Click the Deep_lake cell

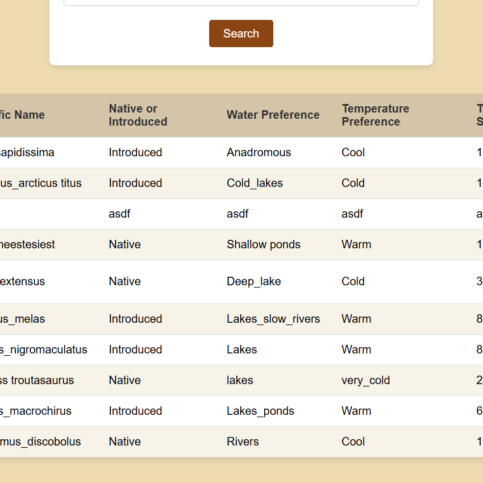tap(253, 281)
